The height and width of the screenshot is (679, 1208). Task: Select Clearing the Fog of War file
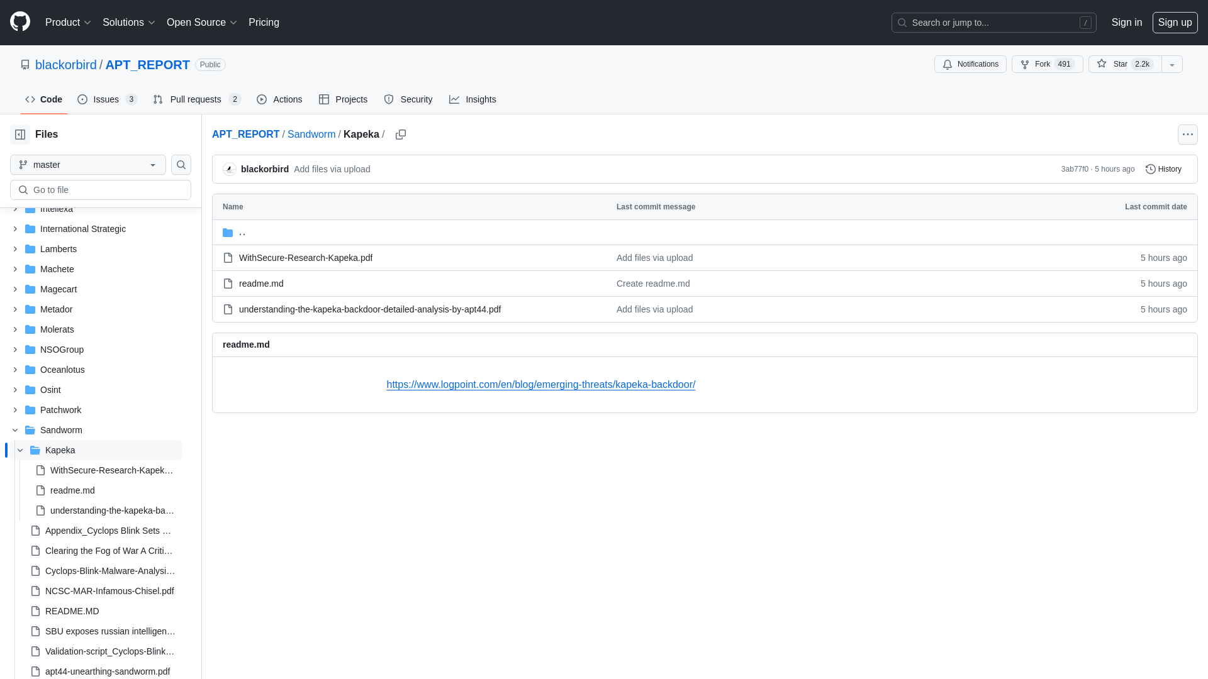[109, 551]
